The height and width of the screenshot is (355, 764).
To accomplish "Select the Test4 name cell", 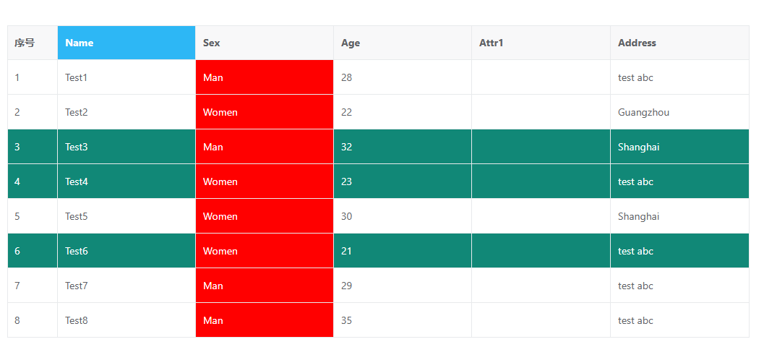I will (126, 181).
